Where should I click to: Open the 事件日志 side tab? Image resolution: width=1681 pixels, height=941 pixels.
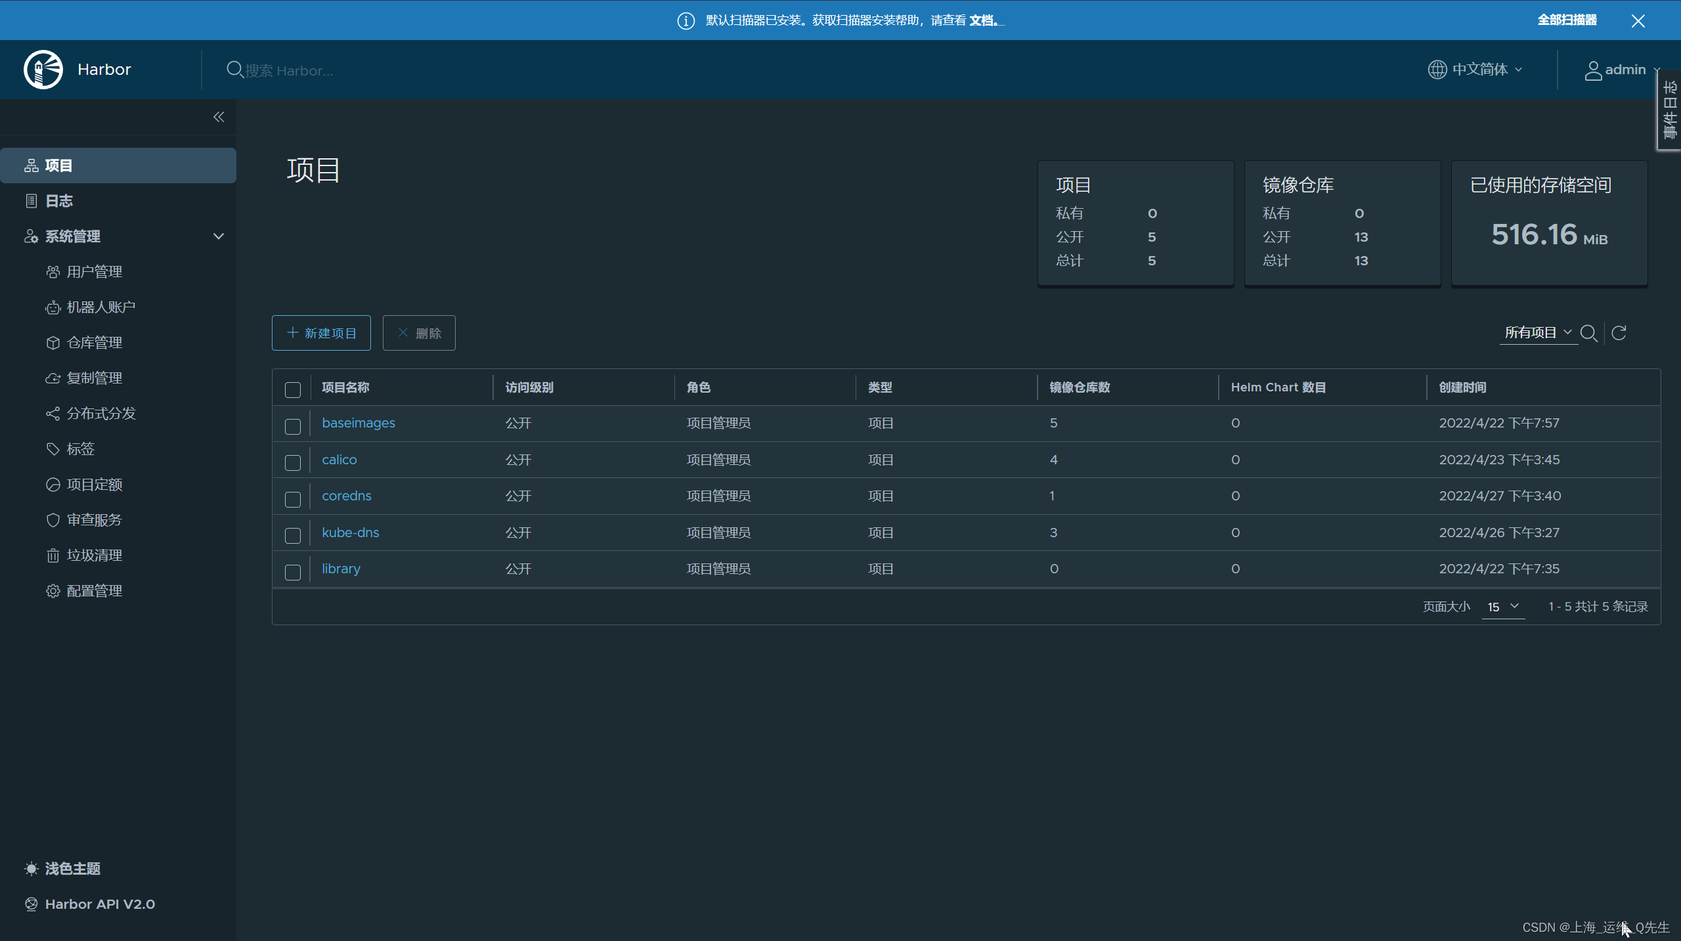pos(1670,110)
